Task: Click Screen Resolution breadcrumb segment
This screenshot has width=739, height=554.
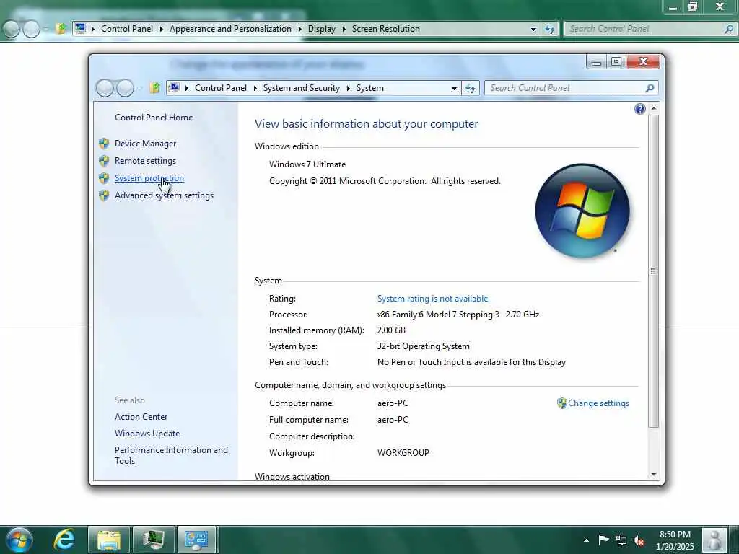Action: (385, 29)
